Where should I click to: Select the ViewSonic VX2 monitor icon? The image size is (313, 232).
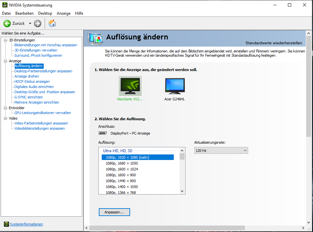[130, 86]
